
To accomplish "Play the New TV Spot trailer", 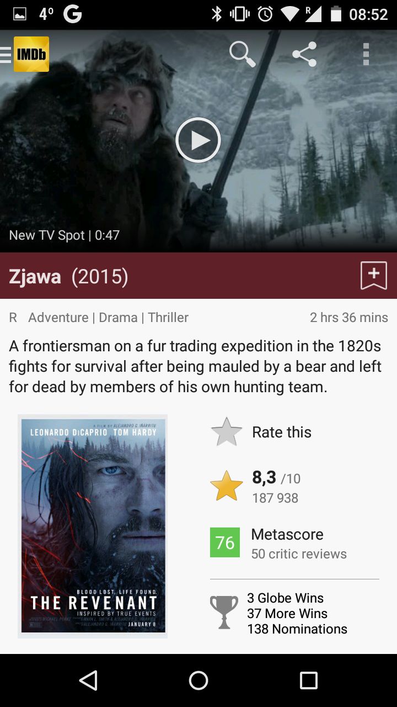I will point(198,140).
